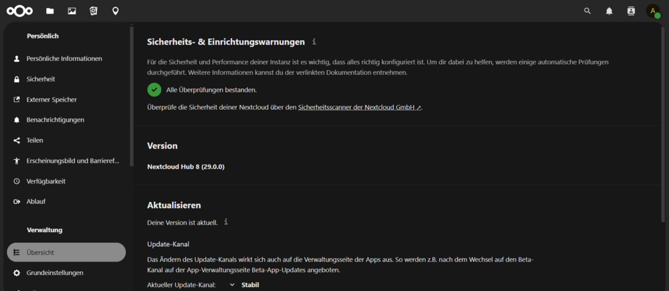Image resolution: width=669 pixels, height=291 pixels.
Task: Open the Contacts menu icon
Action: pyautogui.click(x=631, y=11)
